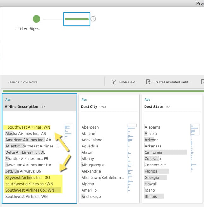Change Dest City Abc data type
This screenshot has width=204, height=207.
[84, 100]
